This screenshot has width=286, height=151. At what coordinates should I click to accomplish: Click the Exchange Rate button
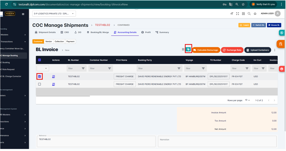pyautogui.click(x=232, y=50)
